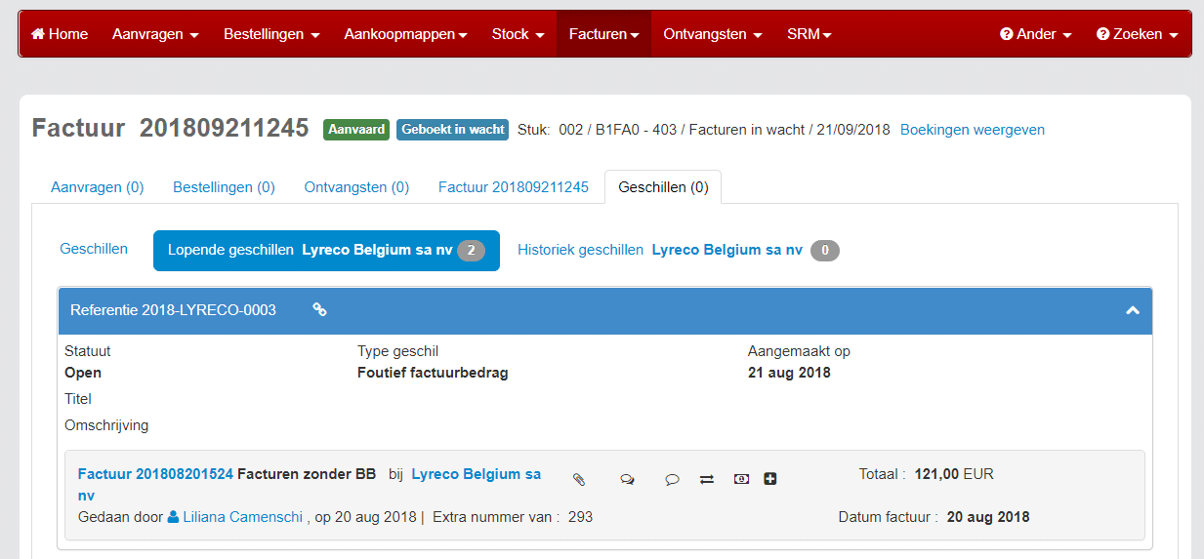Click the Geboekt in wacht badge
Image resolution: width=1204 pixels, height=559 pixels.
coord(453,130)
